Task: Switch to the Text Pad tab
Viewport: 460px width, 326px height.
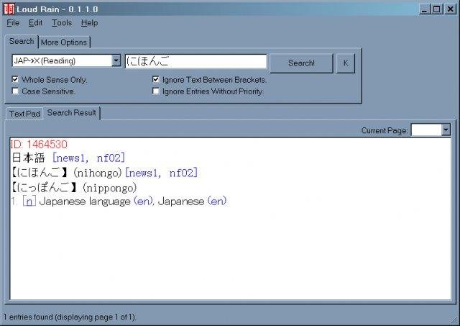Action: pos(24,114)
